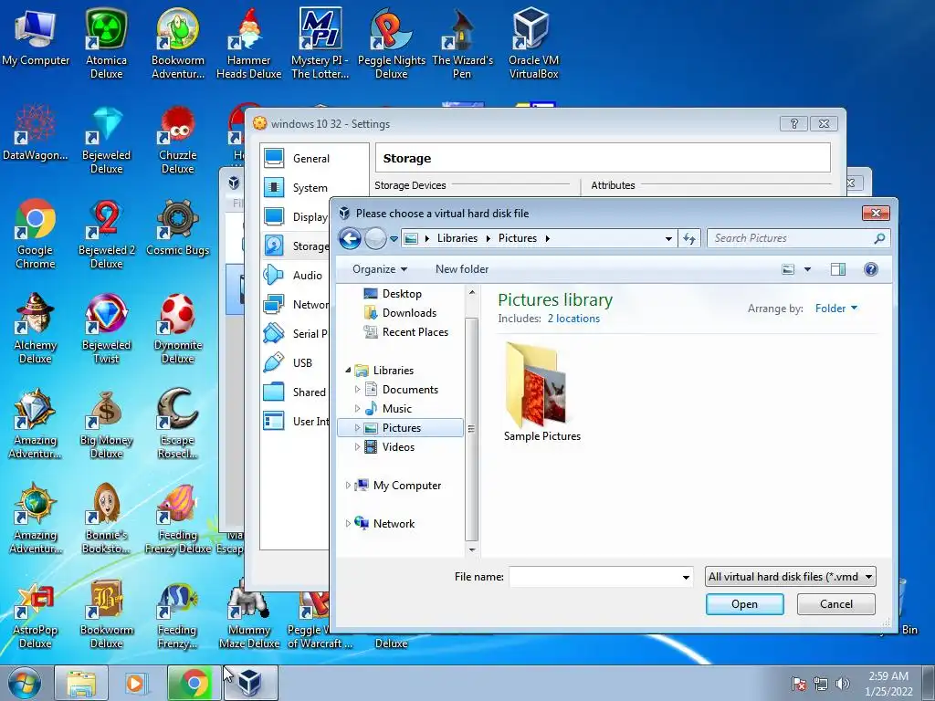Select USB in Settings sidebar

[301, 363]
